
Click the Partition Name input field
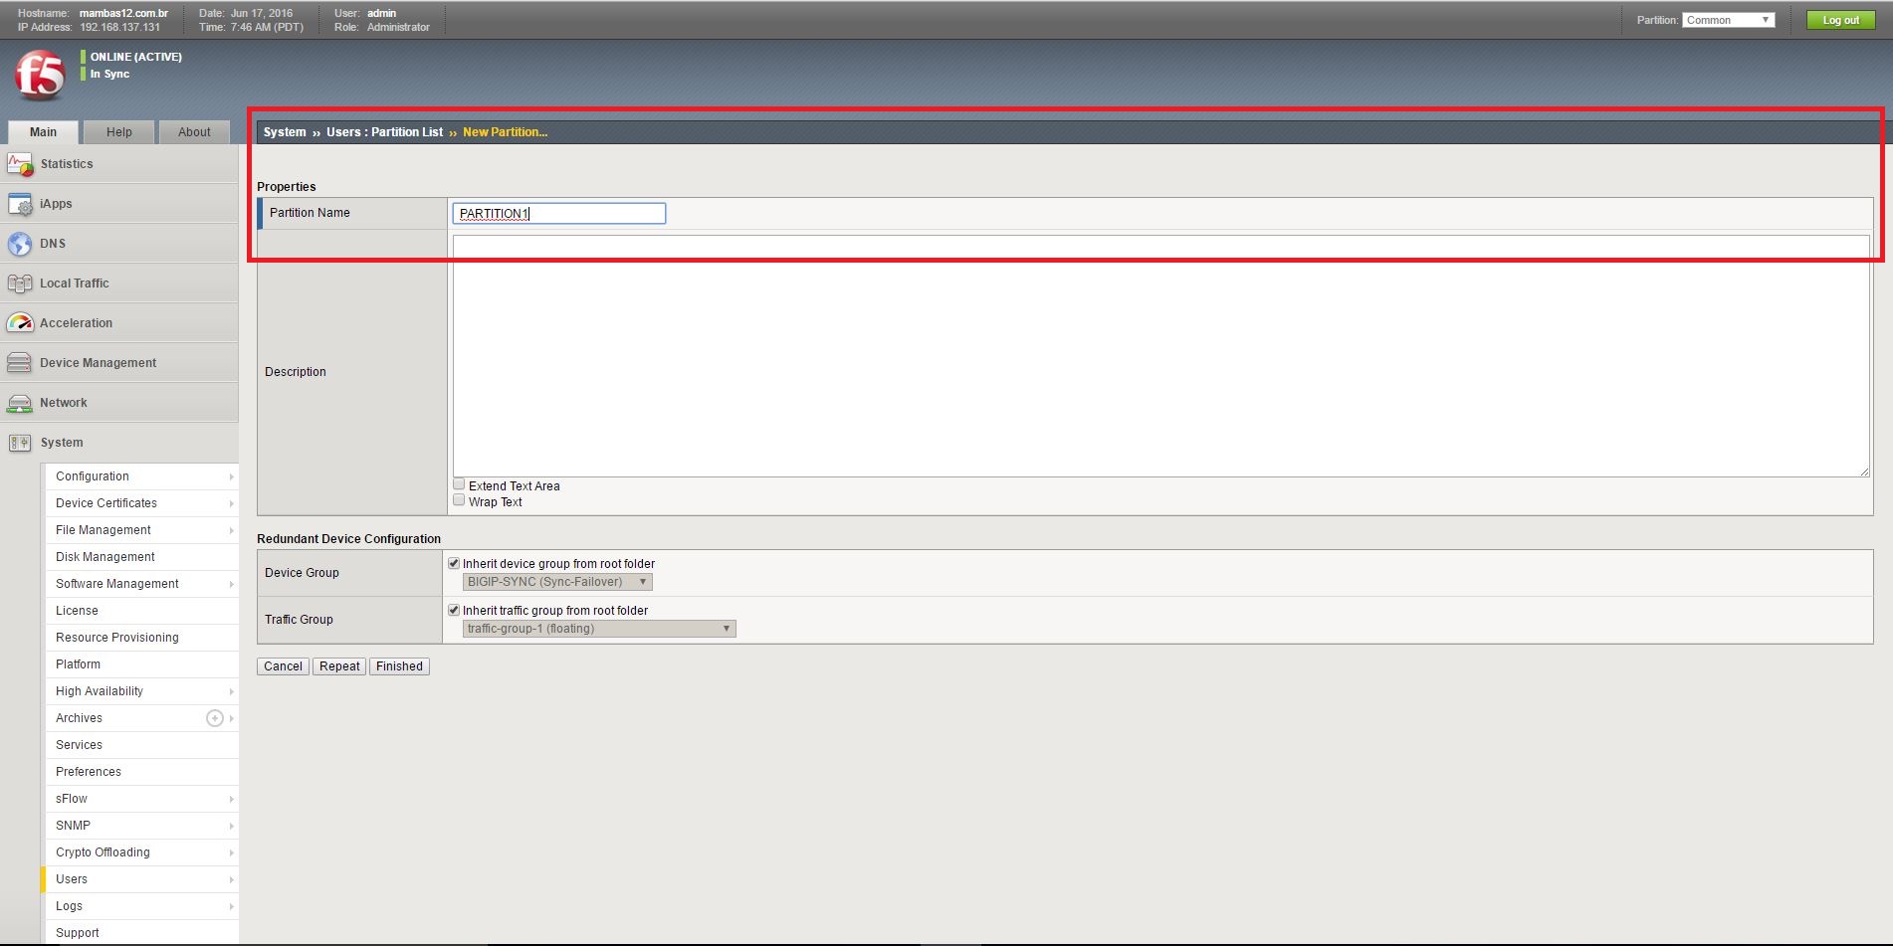point(559,213)
